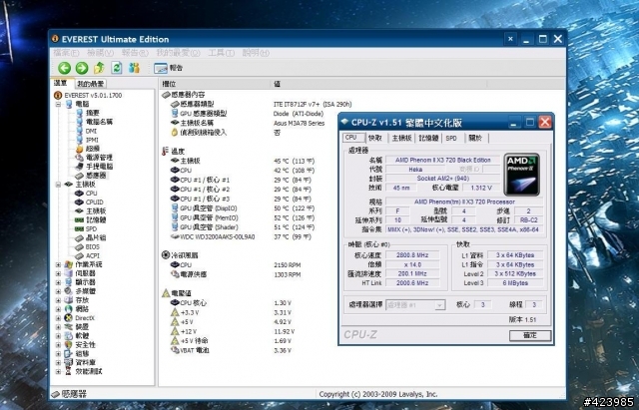Click the 電壓值 voltage warning triangle icon

tap(166, 293)
